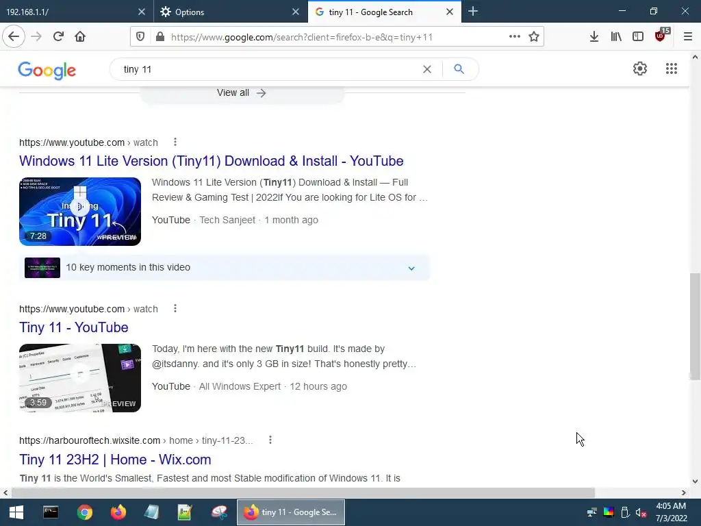Click the forward navigation arrow
Viewport: 701px width, 526px height.
36,37
